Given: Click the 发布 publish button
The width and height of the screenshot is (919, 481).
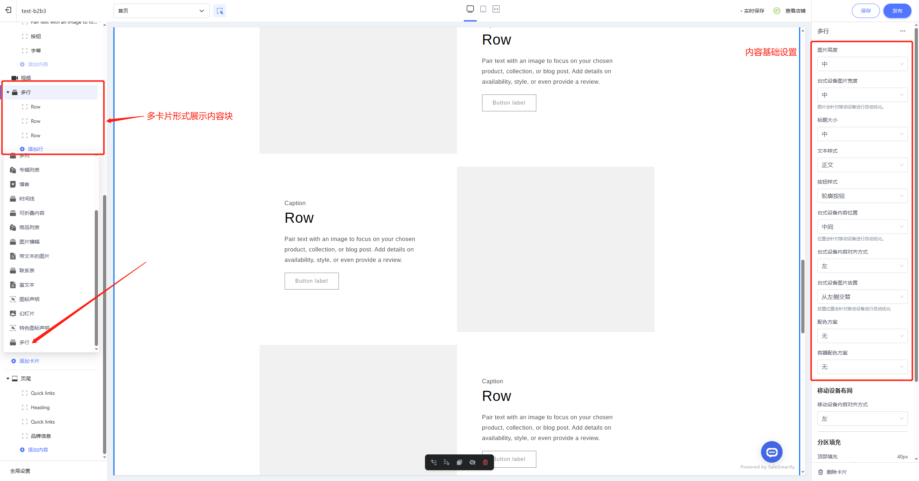Looking at the screenshot, I should [x=897, y=11].
